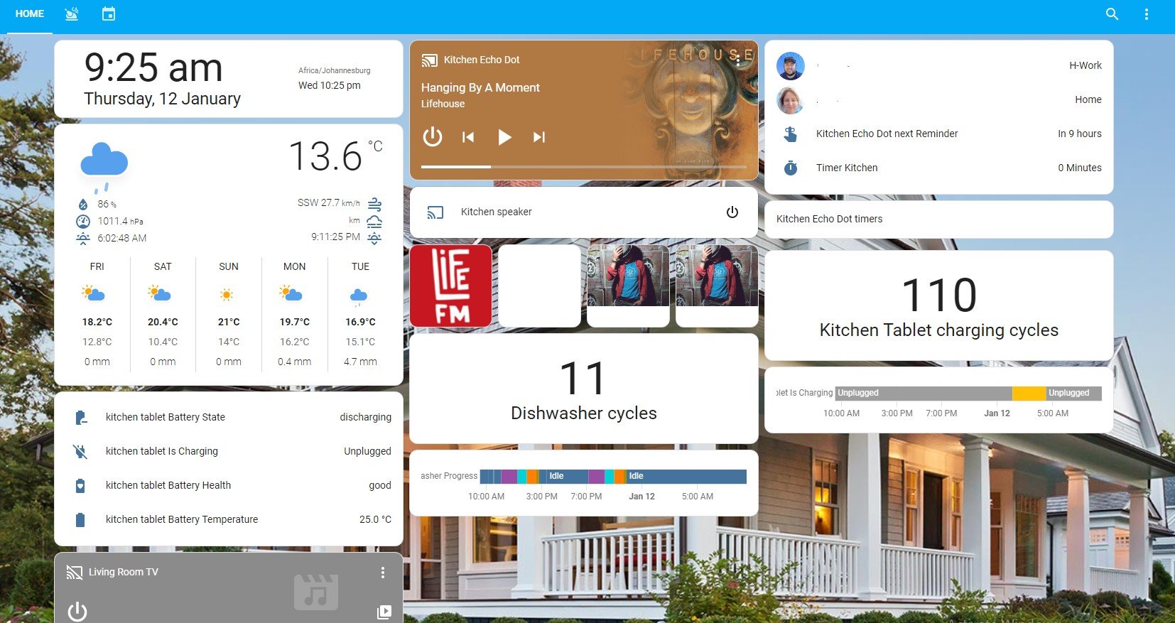The image size is (1175, 623).
Task: Click the 25.0 °C battery temperature value
Action: pyautogui.click(x=375, y=519)
